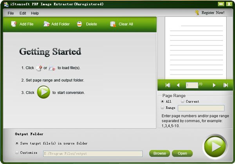Open the Help menu

click(x=35, y=13)
